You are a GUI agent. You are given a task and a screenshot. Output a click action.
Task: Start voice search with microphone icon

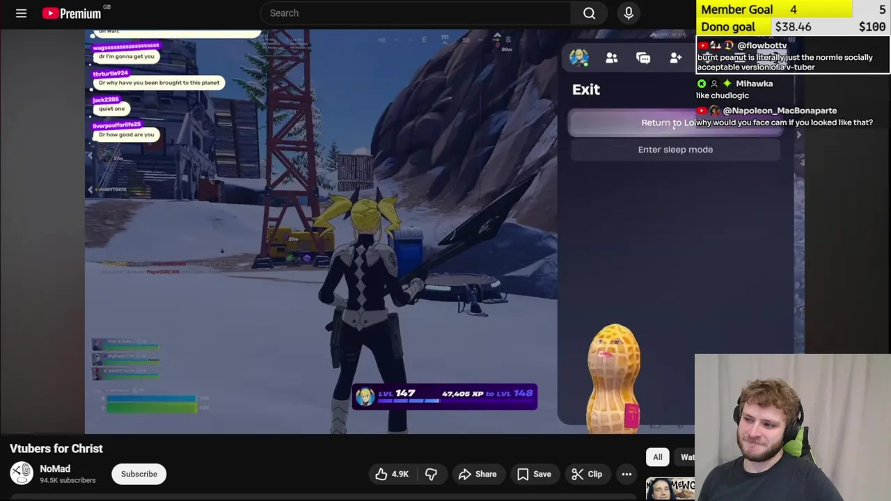[x=629, y=13]
